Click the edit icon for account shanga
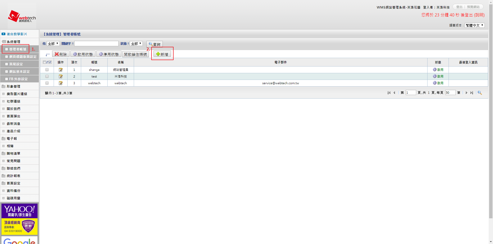 click(x=61, y=70)
